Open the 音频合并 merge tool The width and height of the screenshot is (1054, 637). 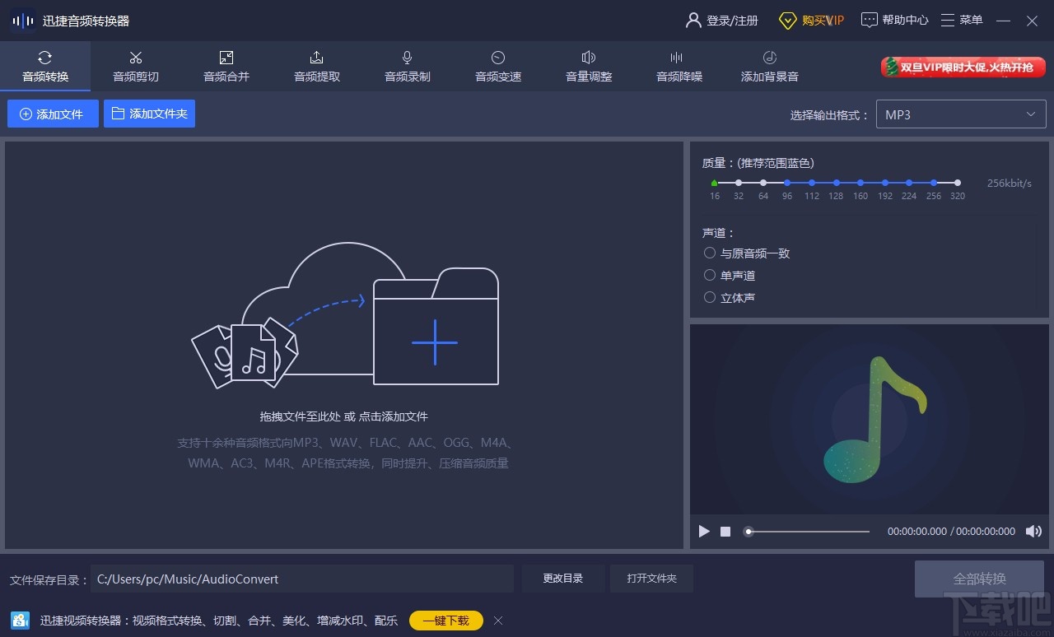[x=226, y=66]
